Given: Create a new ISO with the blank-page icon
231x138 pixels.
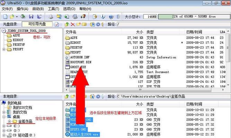Looking at the screenshot, I should [5, 17].
